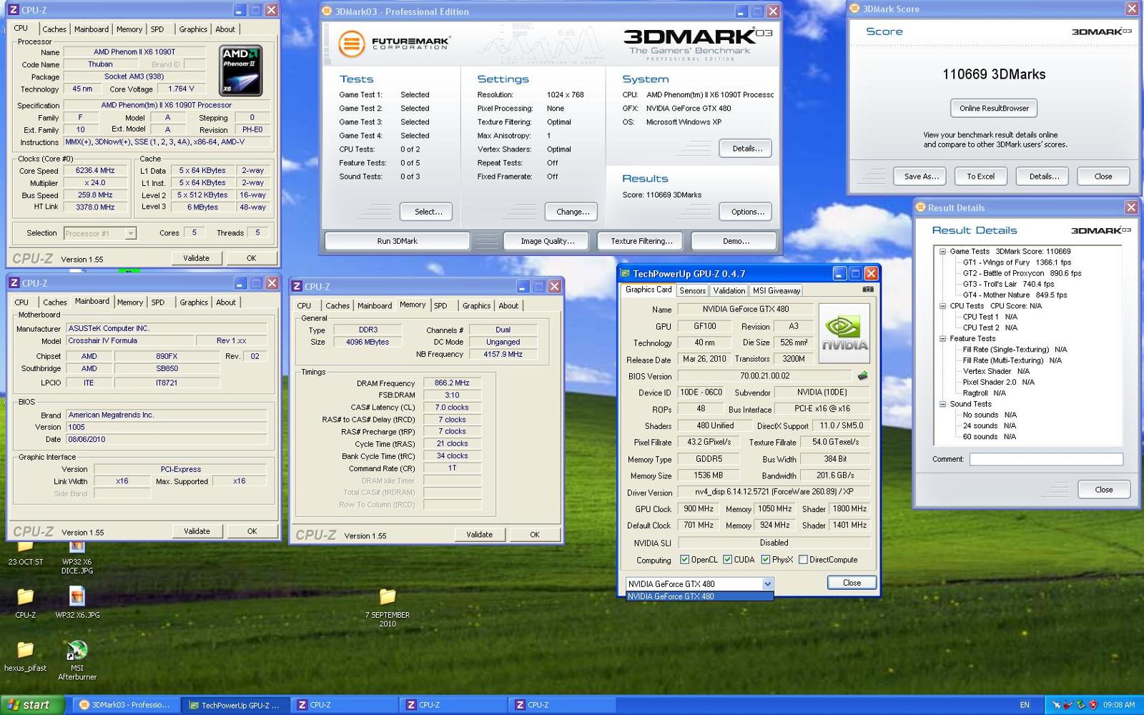The image size is (1144, 715).
Task: Click the AMD Phenom II processor logo
Action: tap(241, 71)
